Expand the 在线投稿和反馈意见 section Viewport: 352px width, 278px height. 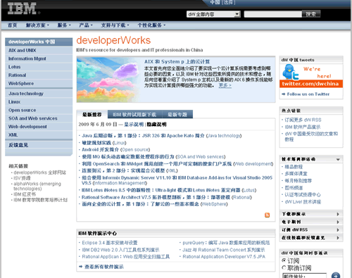tap(311, 238)
